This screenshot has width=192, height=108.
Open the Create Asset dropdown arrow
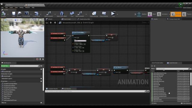tap(41, 14)
